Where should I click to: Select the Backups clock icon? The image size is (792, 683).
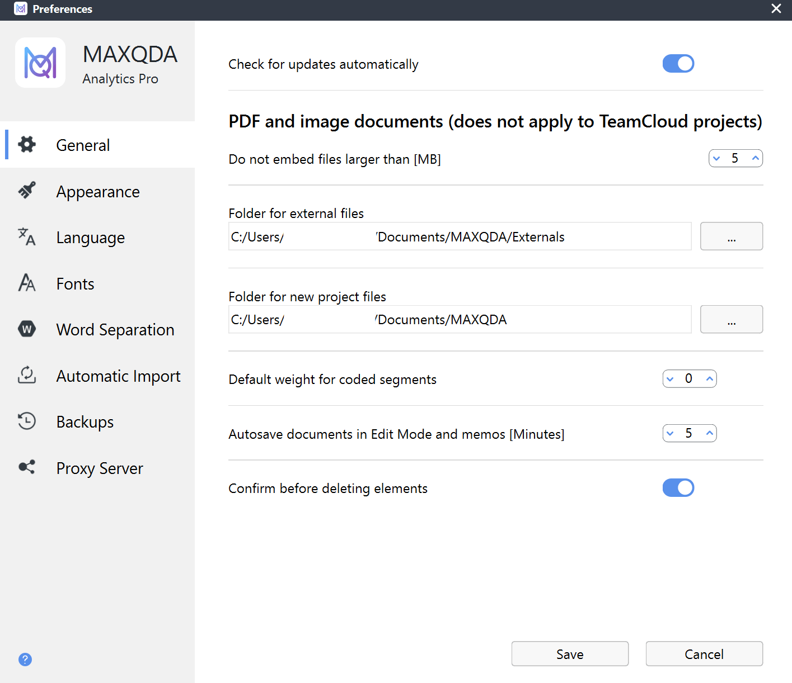26,421
